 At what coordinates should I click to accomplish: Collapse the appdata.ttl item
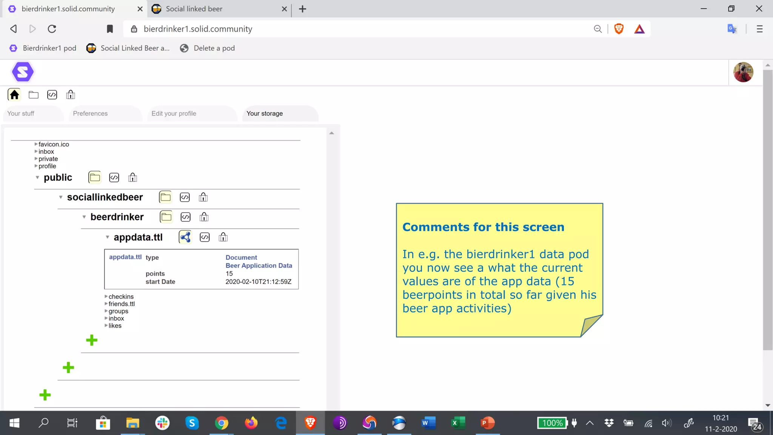point(108,237)
